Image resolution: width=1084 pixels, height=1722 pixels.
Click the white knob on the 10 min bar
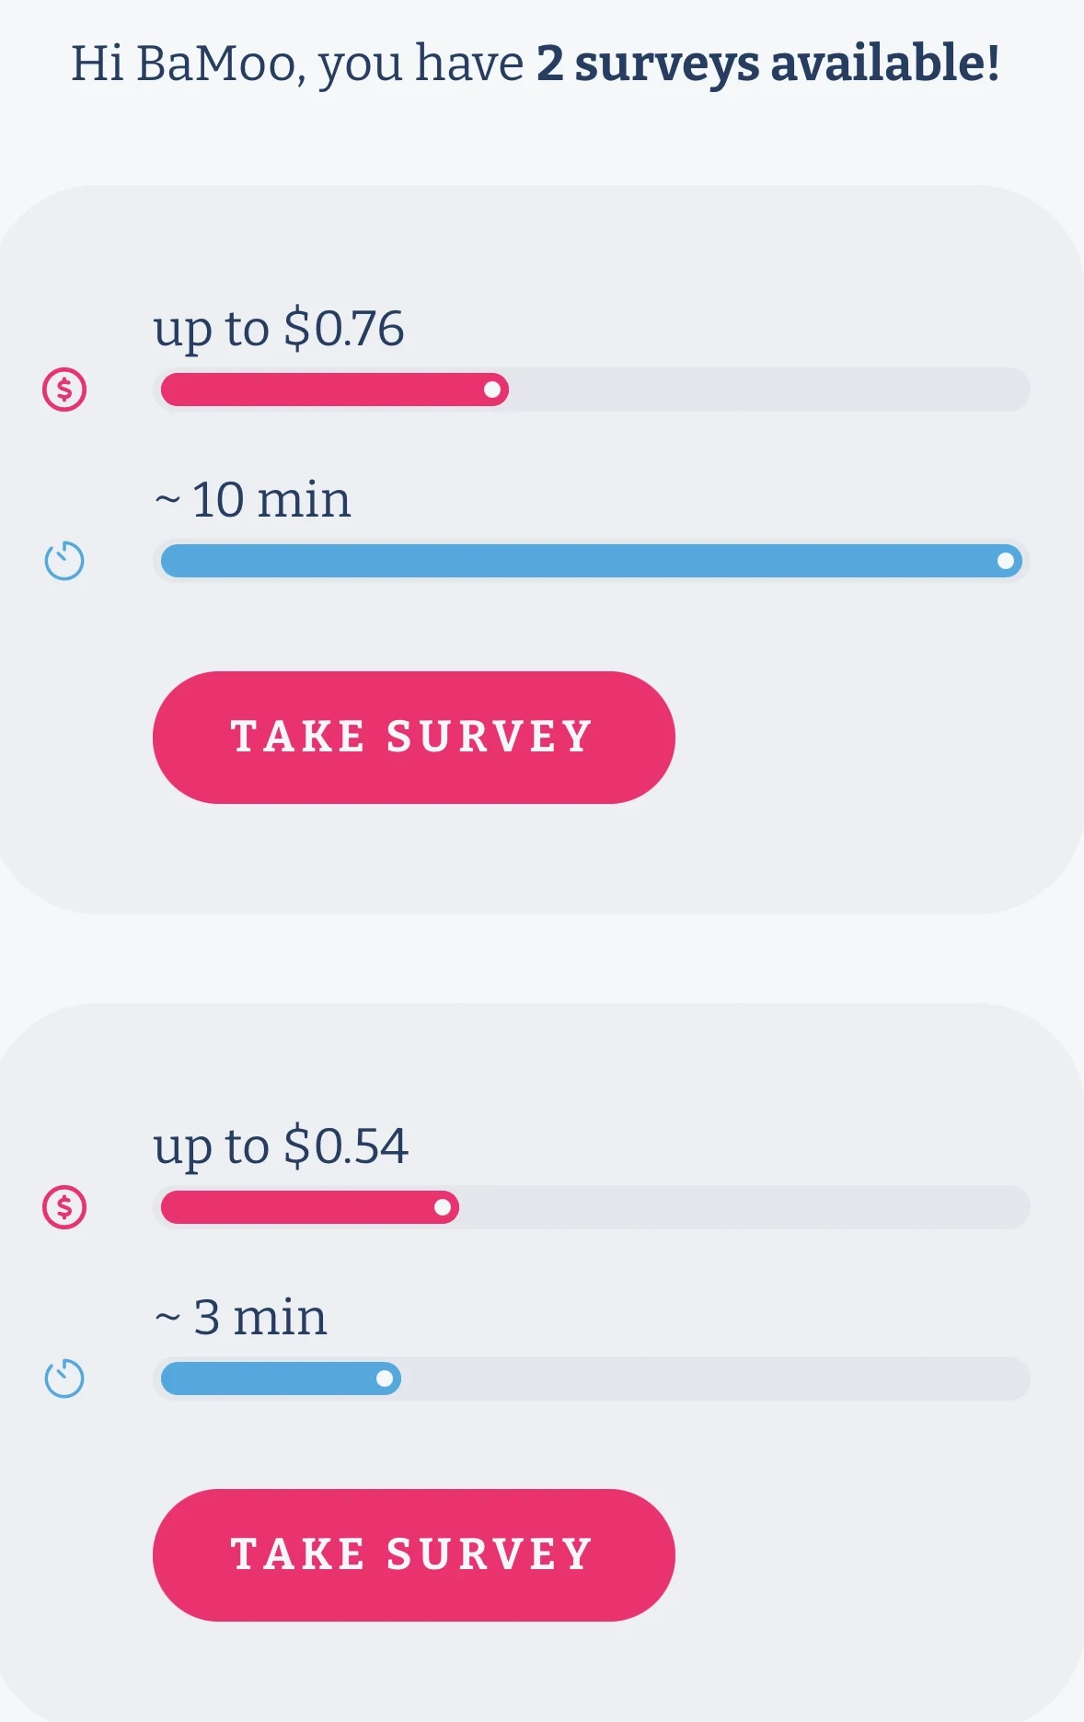pos(1006,561)
